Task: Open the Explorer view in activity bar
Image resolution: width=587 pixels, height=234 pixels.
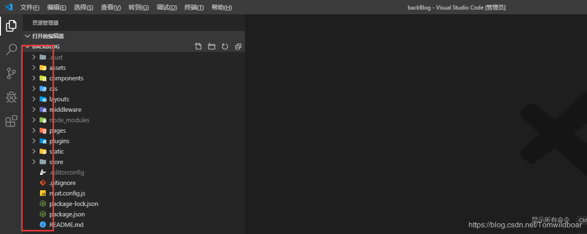Action: [11, 26]
